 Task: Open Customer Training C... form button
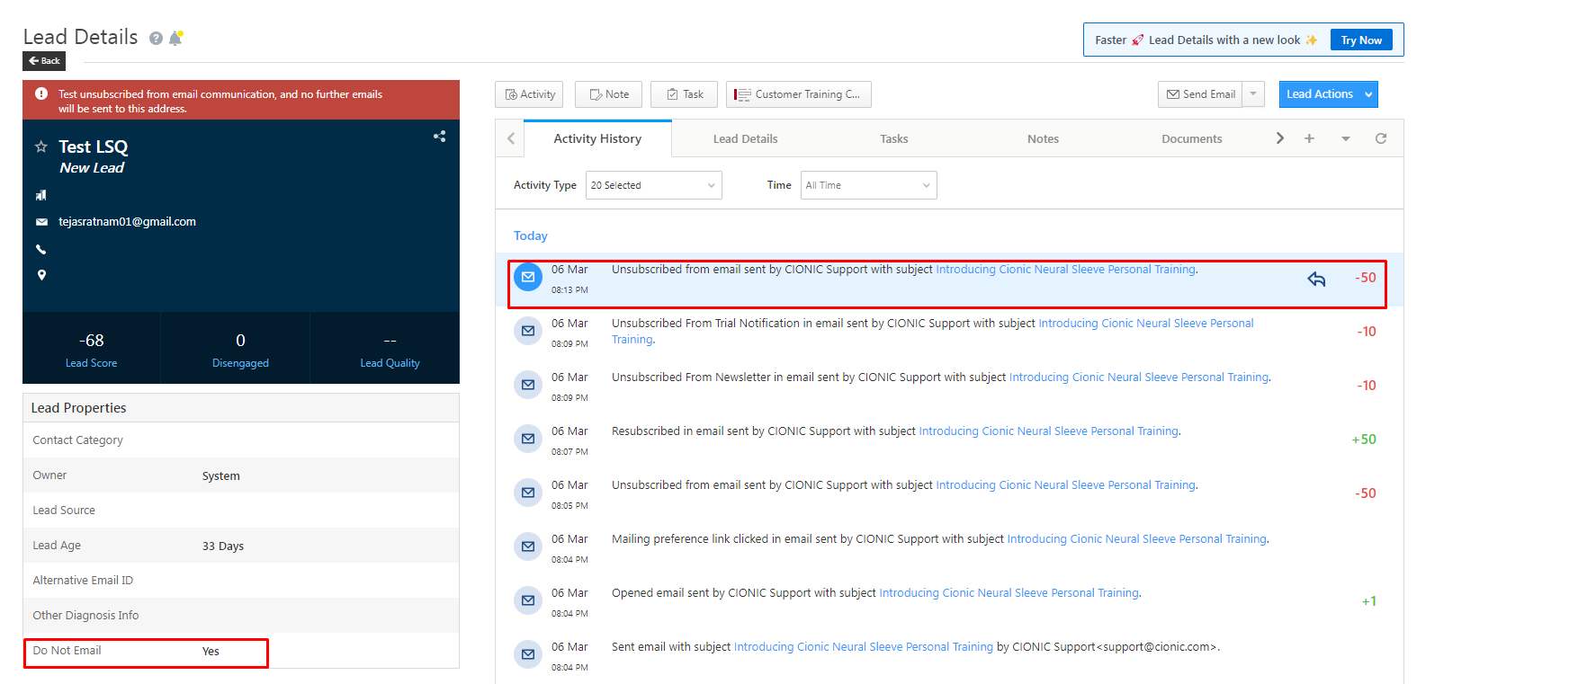click(799, 94)
